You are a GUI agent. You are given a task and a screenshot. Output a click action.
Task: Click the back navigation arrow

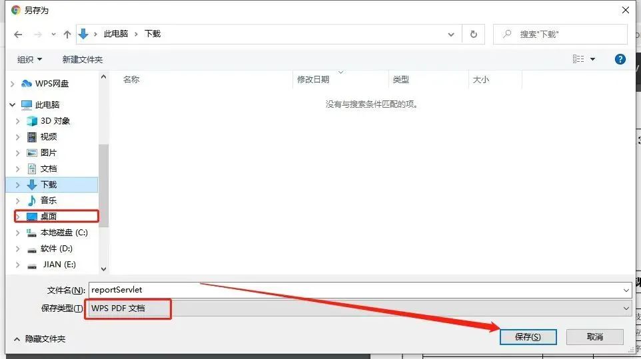click(x=18, y=34)
